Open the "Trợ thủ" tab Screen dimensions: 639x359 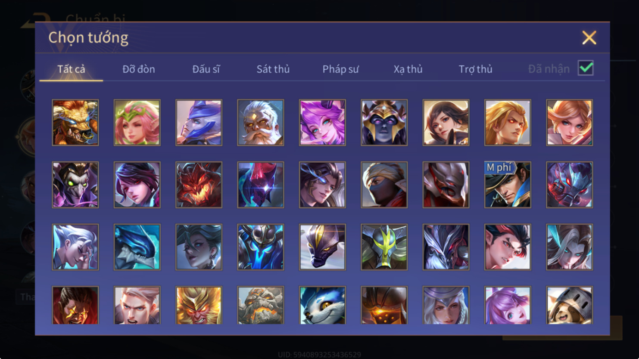pyautogui.click(x=475, y=69)
